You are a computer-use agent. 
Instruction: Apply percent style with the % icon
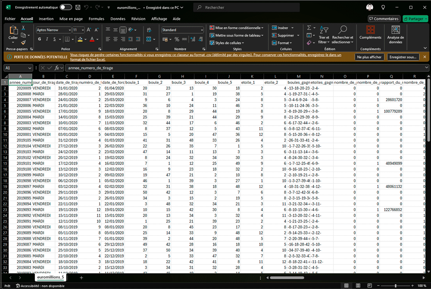point(177,39)
